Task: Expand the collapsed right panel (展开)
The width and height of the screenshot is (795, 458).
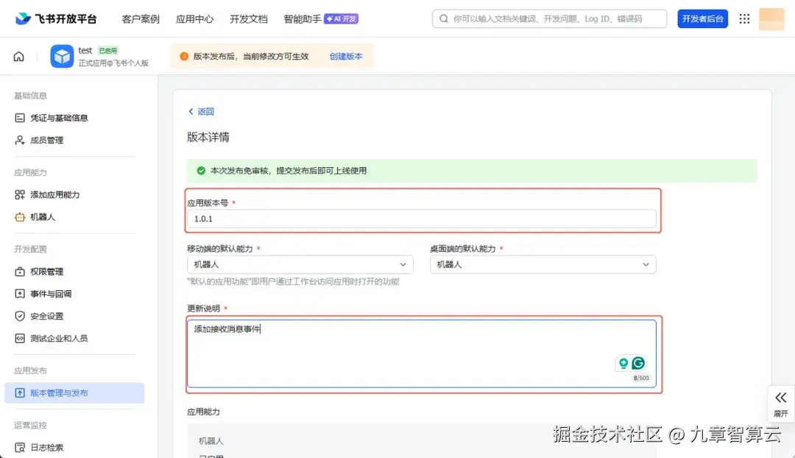Action: click(781, 404)
